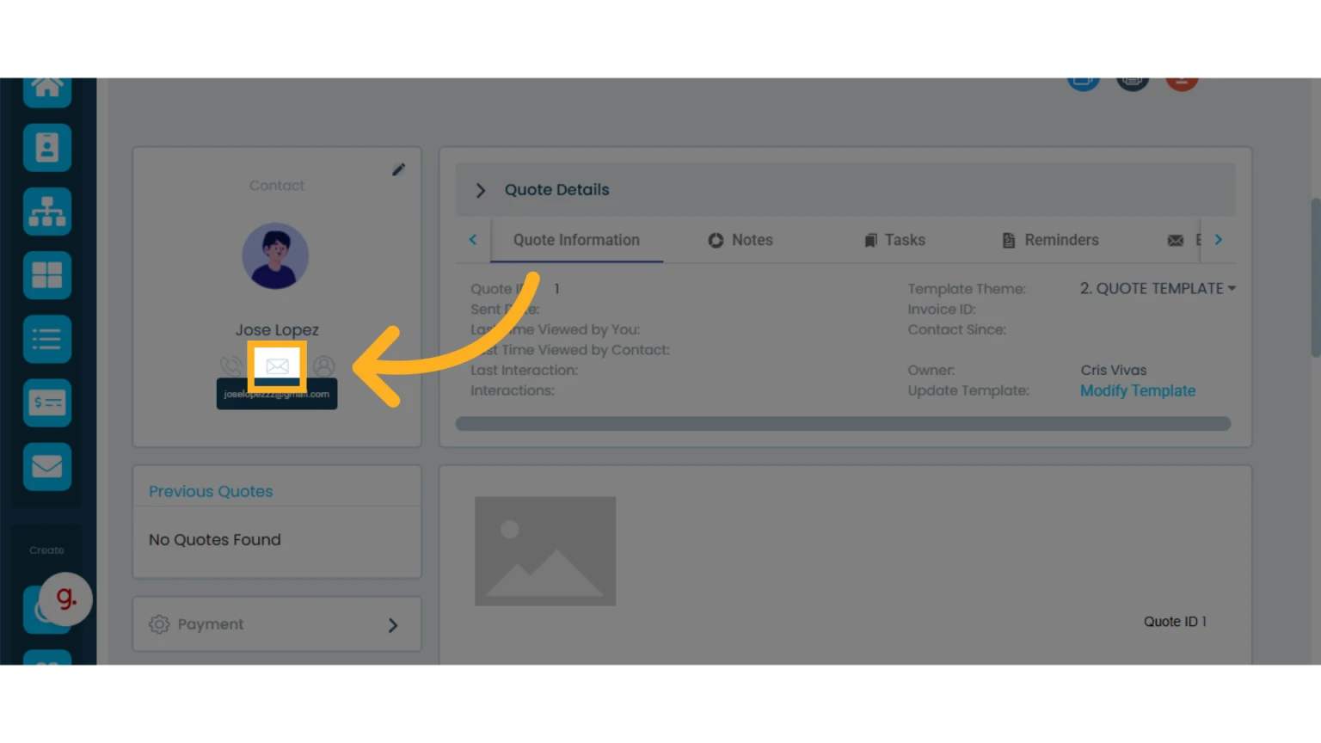
Task: Click the profile icon under Jose Lopez
Action: (x=324, y=366)
